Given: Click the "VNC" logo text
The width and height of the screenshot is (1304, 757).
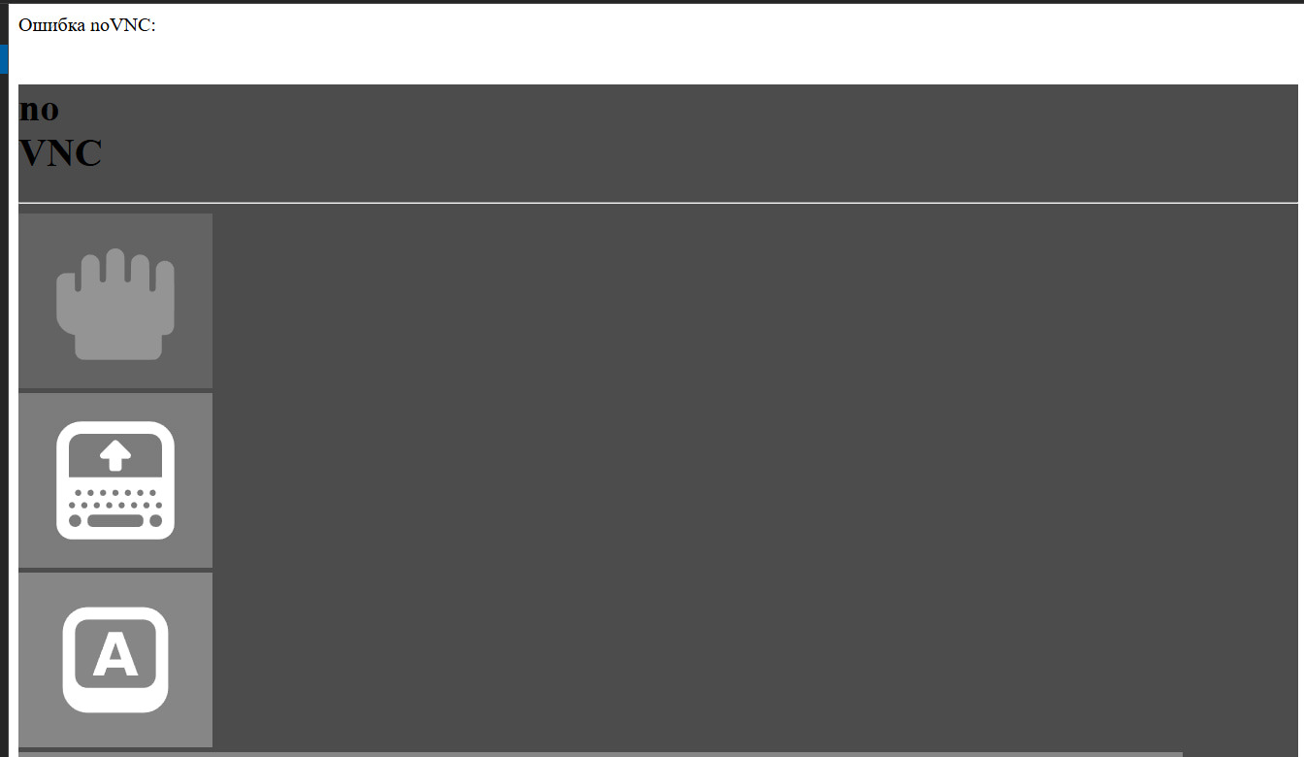Looking at the screenshot, I should coord(60,153).
